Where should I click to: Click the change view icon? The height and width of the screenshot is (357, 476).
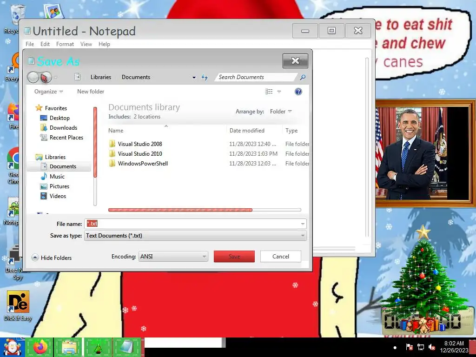tap(269, 92)
